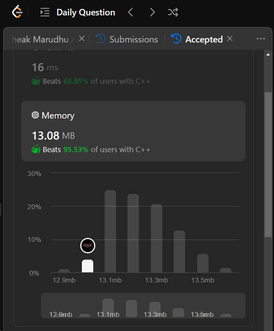Click the LeetCode logo icon
Viewport: 274px width, 331px height.
point(17,12)
